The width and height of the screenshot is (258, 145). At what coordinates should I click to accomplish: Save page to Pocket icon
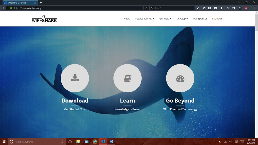click(x=215, y=8)
